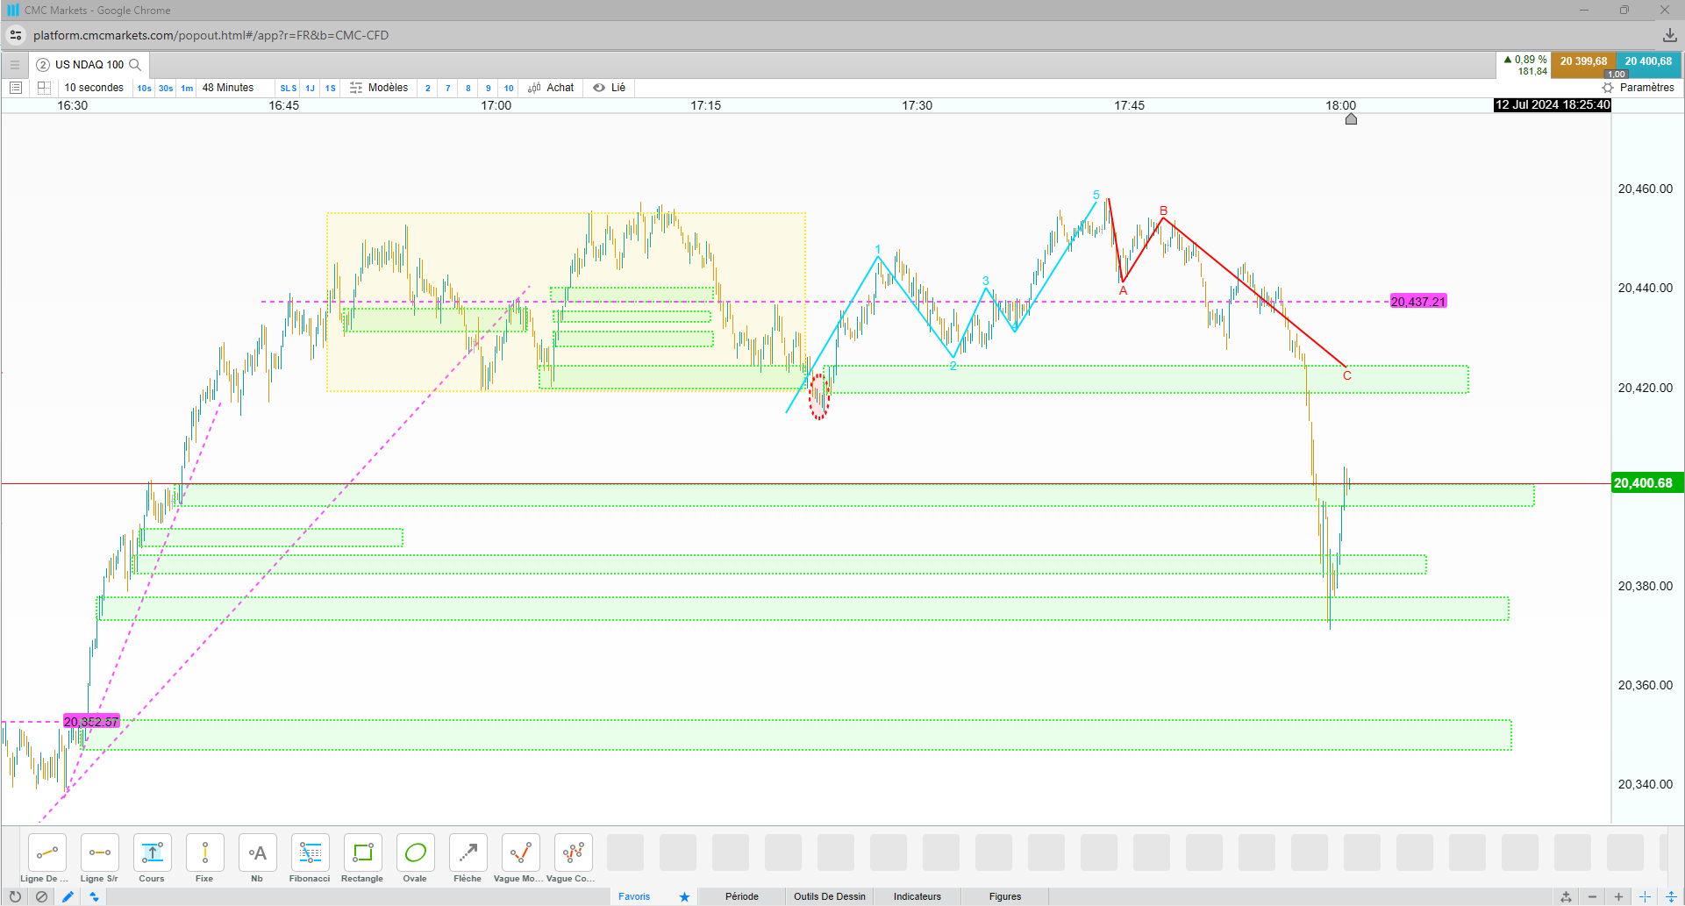The height and width of the screenshot is (906, 1685).
Task: Switch to the Indicateurs tab
Action: tap(917, 896)
